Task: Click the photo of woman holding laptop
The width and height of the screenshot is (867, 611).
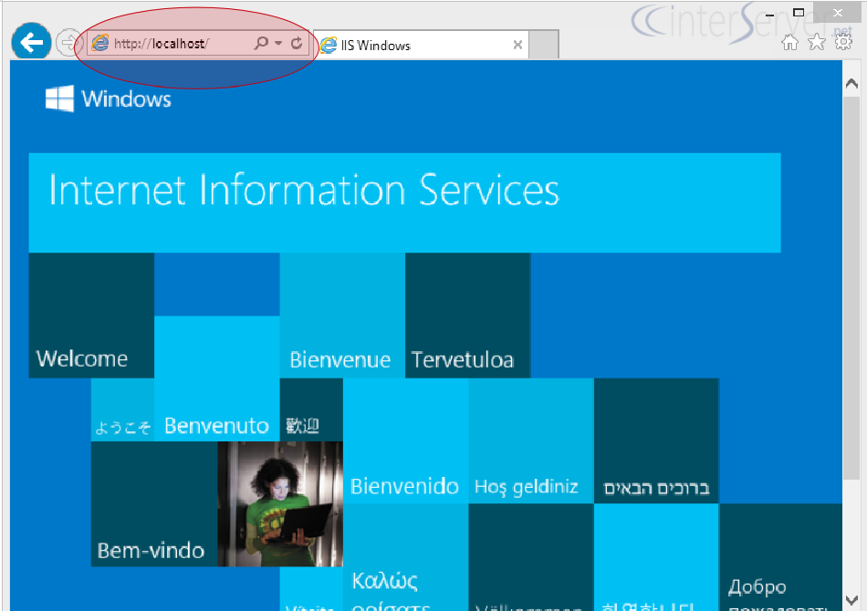Action: coord(280,503)
